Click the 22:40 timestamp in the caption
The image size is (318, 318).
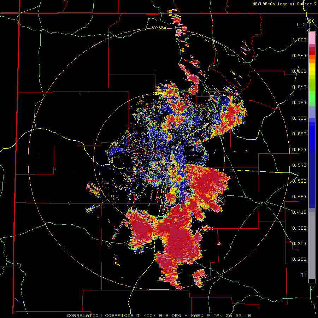[243, 316]
